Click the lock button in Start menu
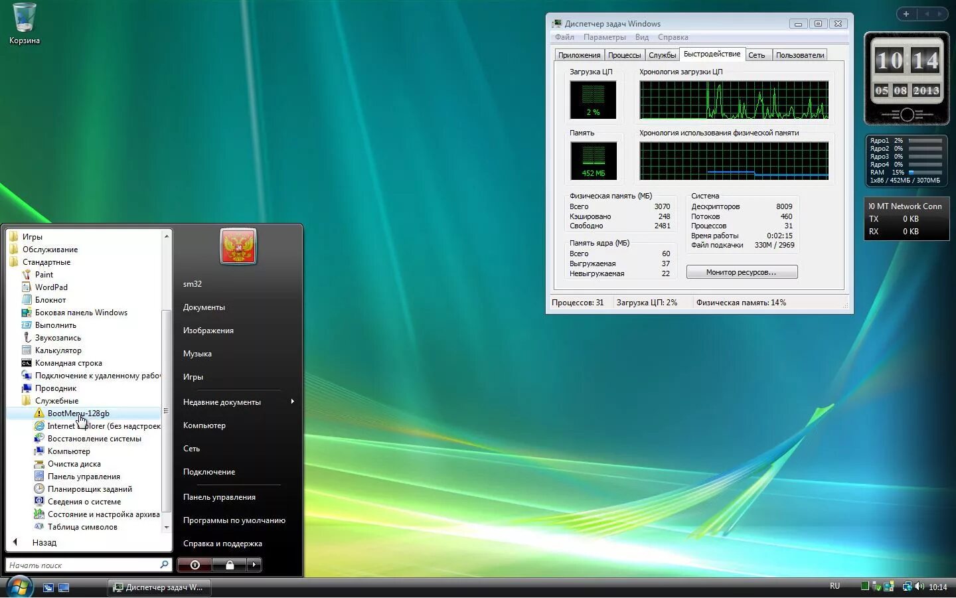 pyautogui.click(x=230, y=565)
